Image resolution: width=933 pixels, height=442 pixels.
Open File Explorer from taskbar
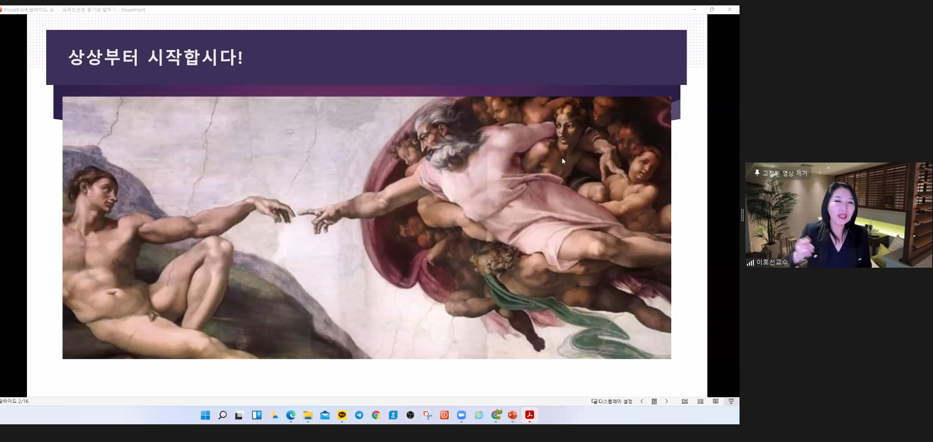click(x=308, y=415)
